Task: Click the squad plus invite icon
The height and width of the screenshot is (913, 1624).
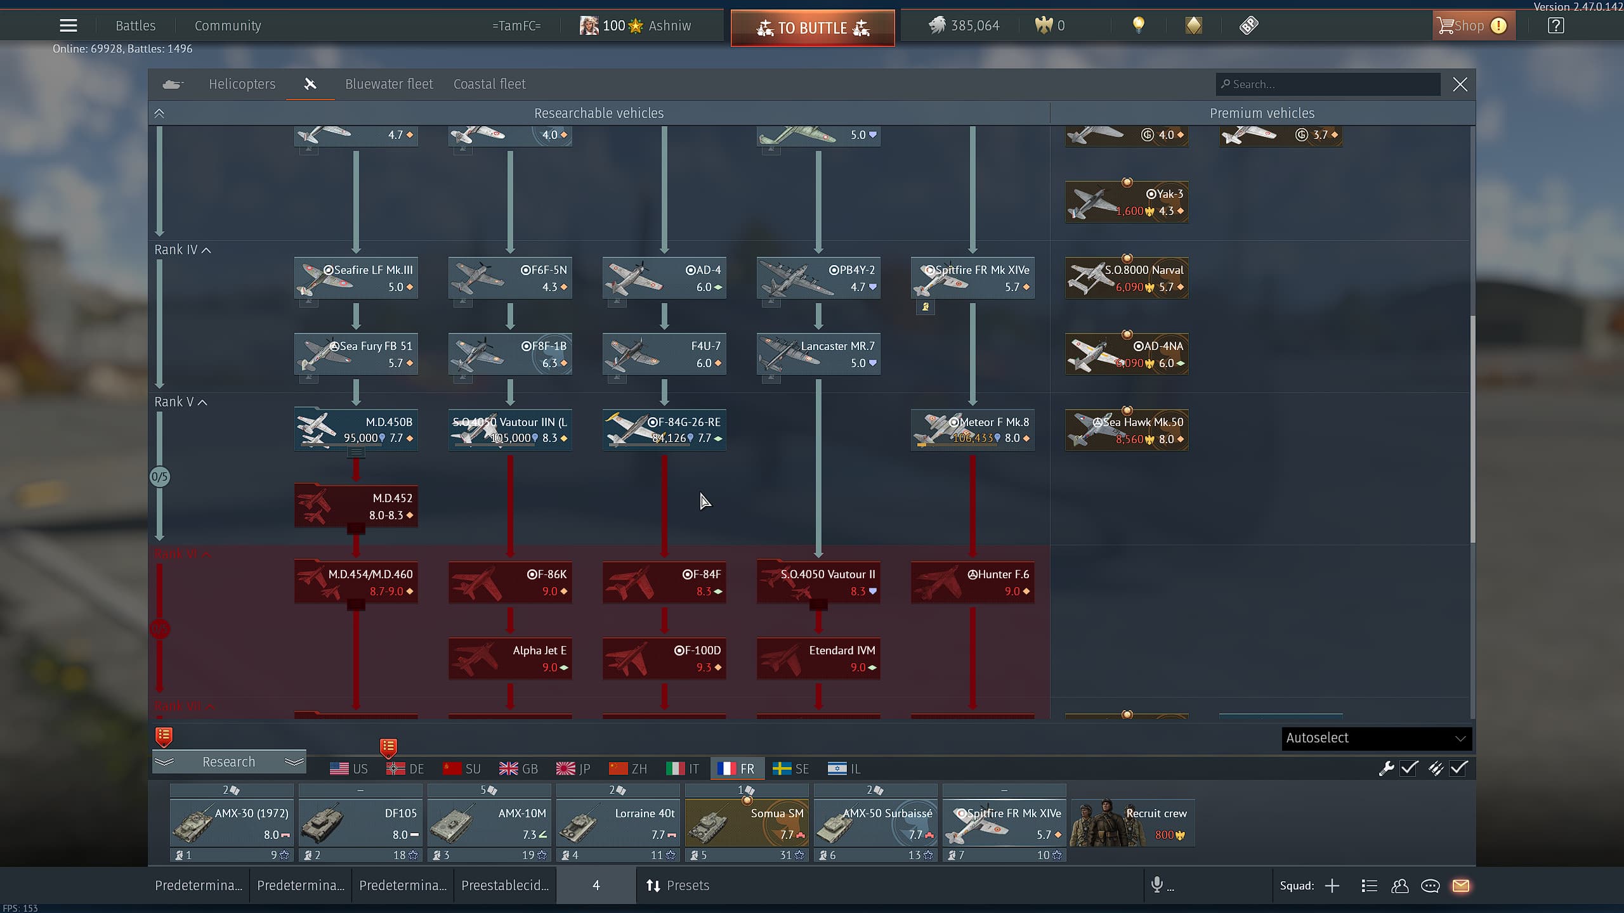Action: click(1332, 886)
